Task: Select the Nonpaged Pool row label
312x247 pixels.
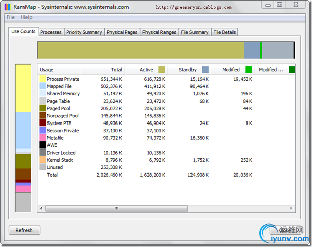Action: coord(63,116)
